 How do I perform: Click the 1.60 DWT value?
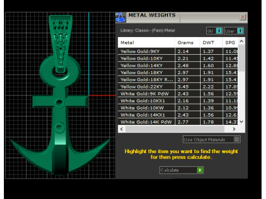click(x=208, y=66)
